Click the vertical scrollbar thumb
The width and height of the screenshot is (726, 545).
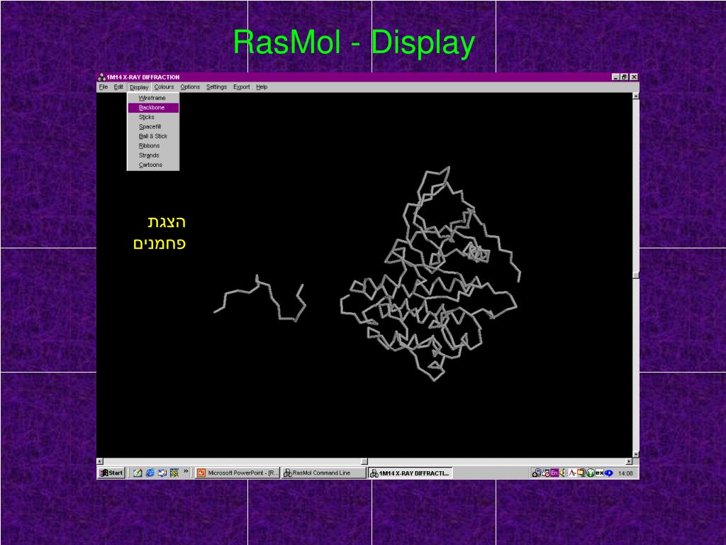(636, 275)
